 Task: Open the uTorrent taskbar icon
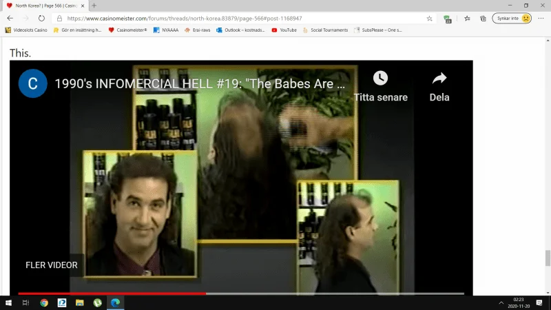pyautogui.click(x=97, y=302)
